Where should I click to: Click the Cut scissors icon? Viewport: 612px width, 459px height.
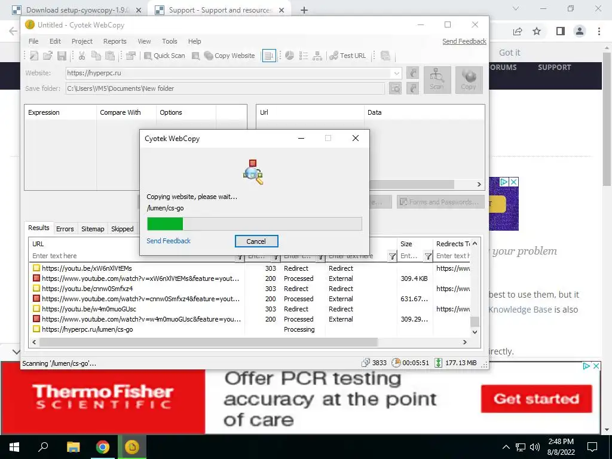point(82,56)
